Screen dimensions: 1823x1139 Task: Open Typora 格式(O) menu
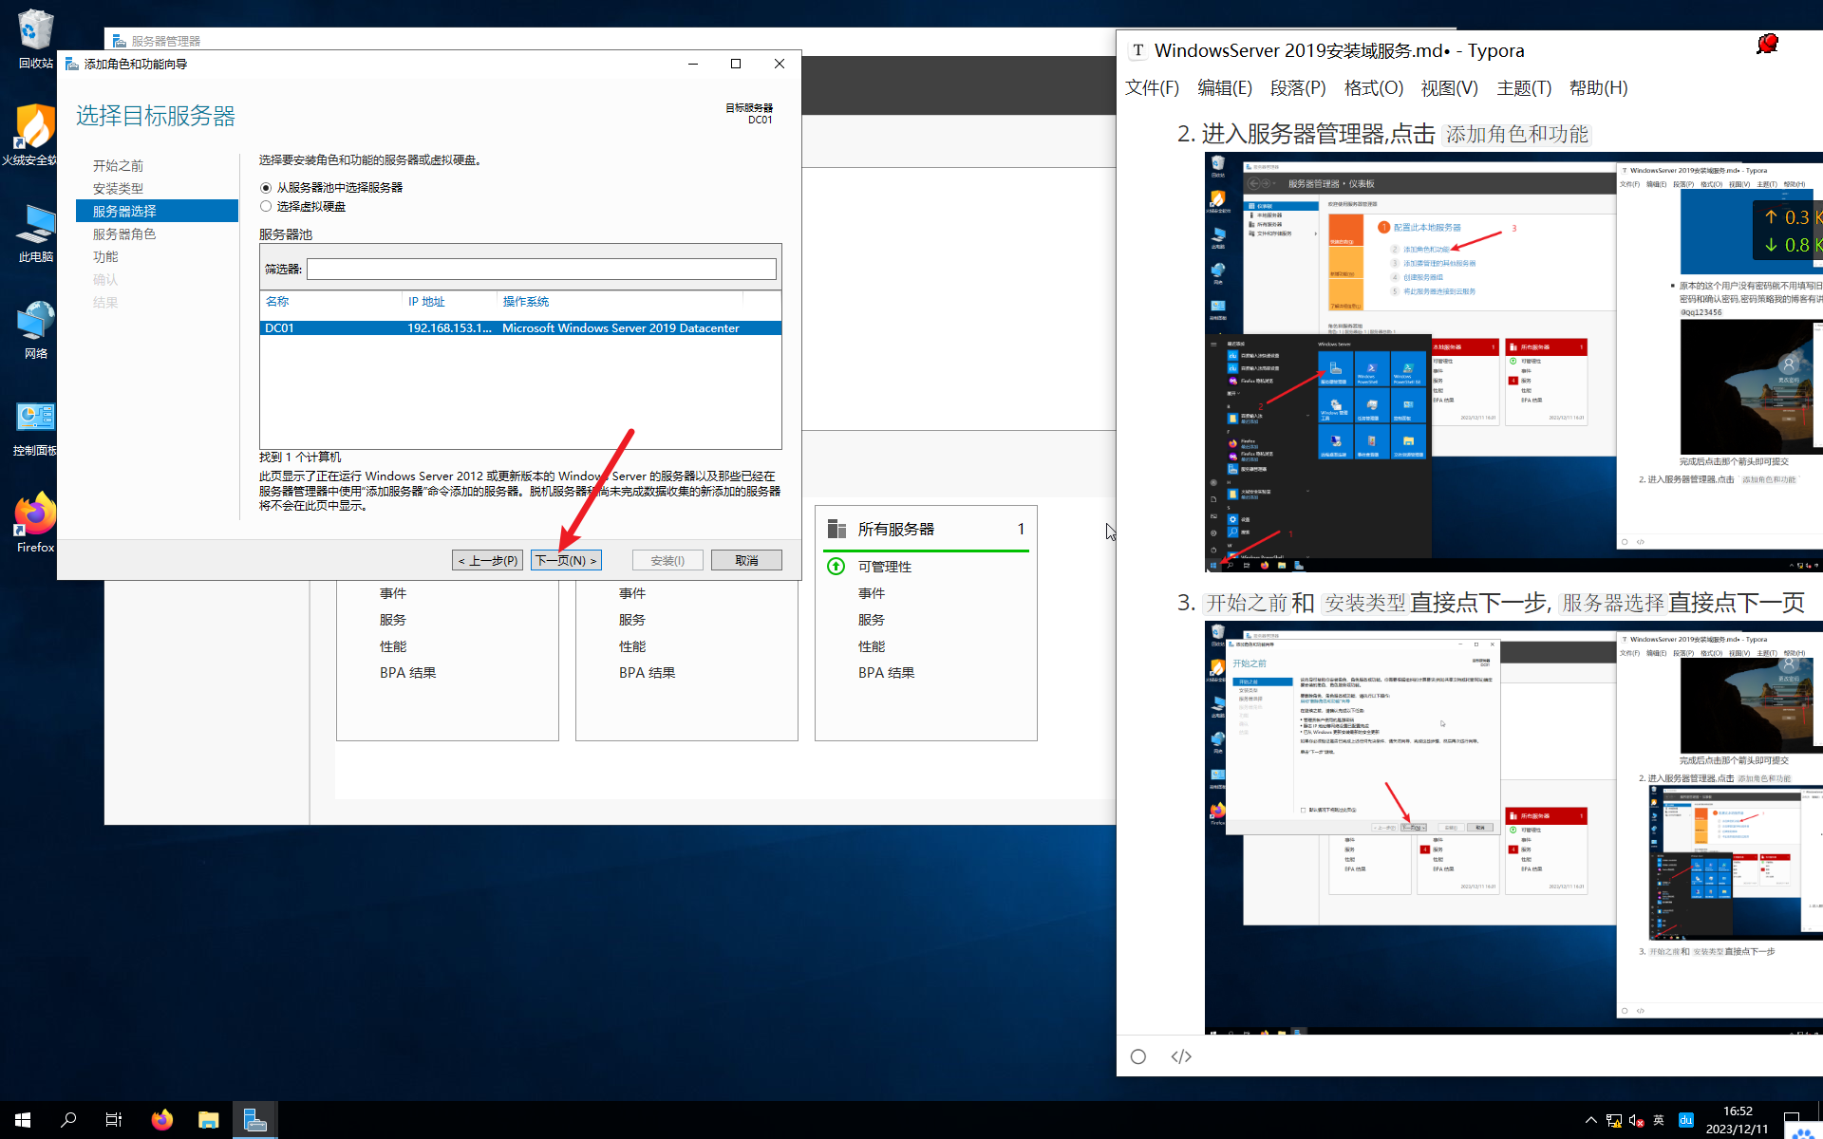(x=1373, y=88)
